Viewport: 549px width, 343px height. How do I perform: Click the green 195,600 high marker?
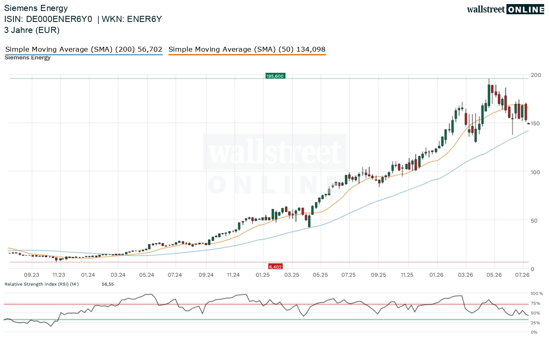pyautogui.click(x=276, y=76)
